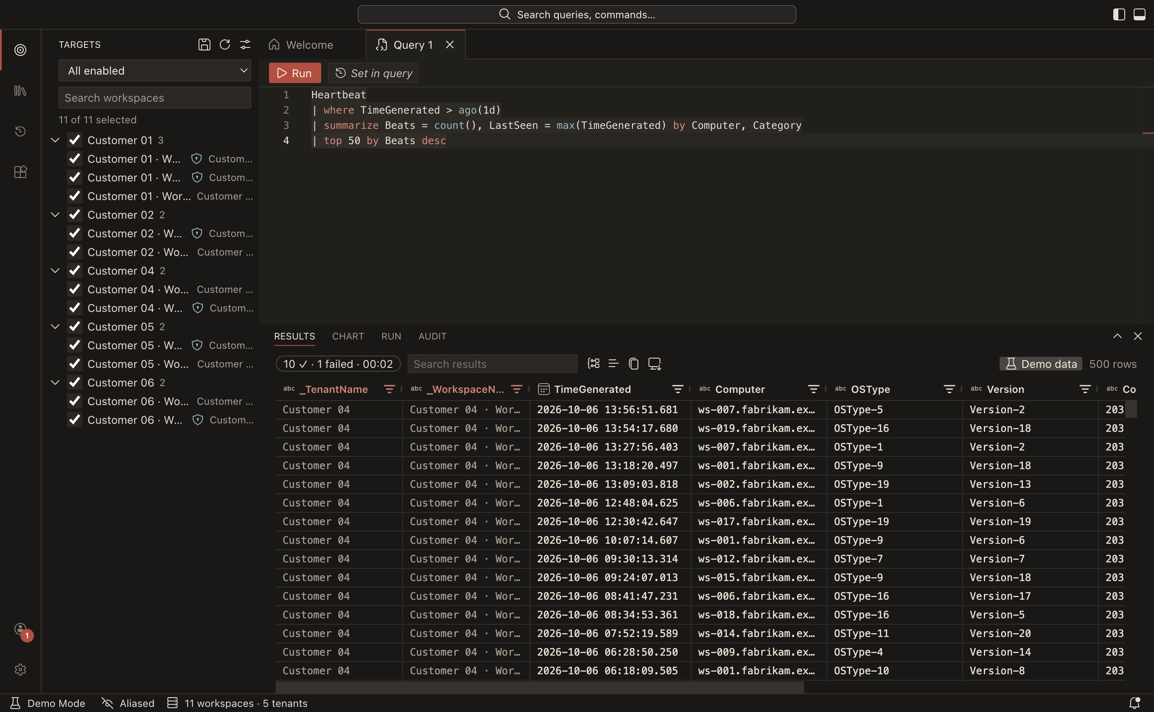Click the Search workspaces field
Viewport: 1154px width, 712px height.
(154, 98)
